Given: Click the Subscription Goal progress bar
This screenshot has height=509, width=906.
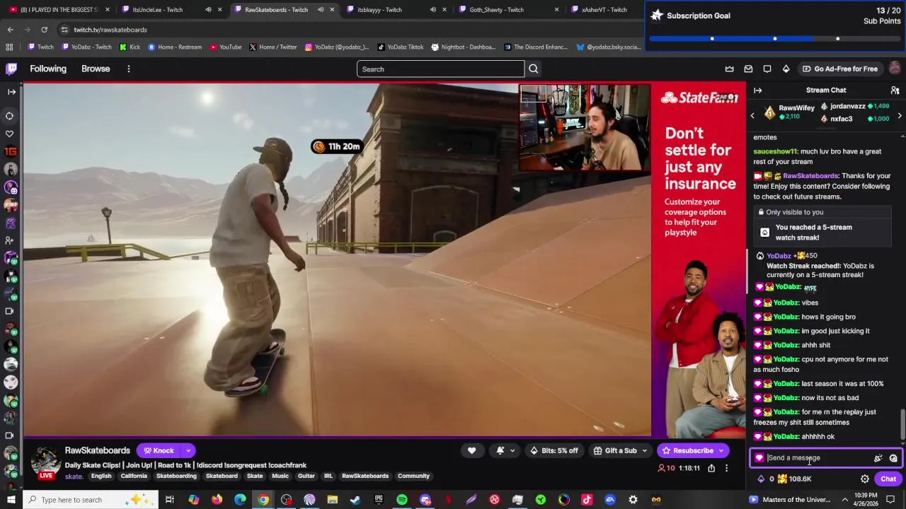Looking at the screenshot, I should [x=775, y=38].
